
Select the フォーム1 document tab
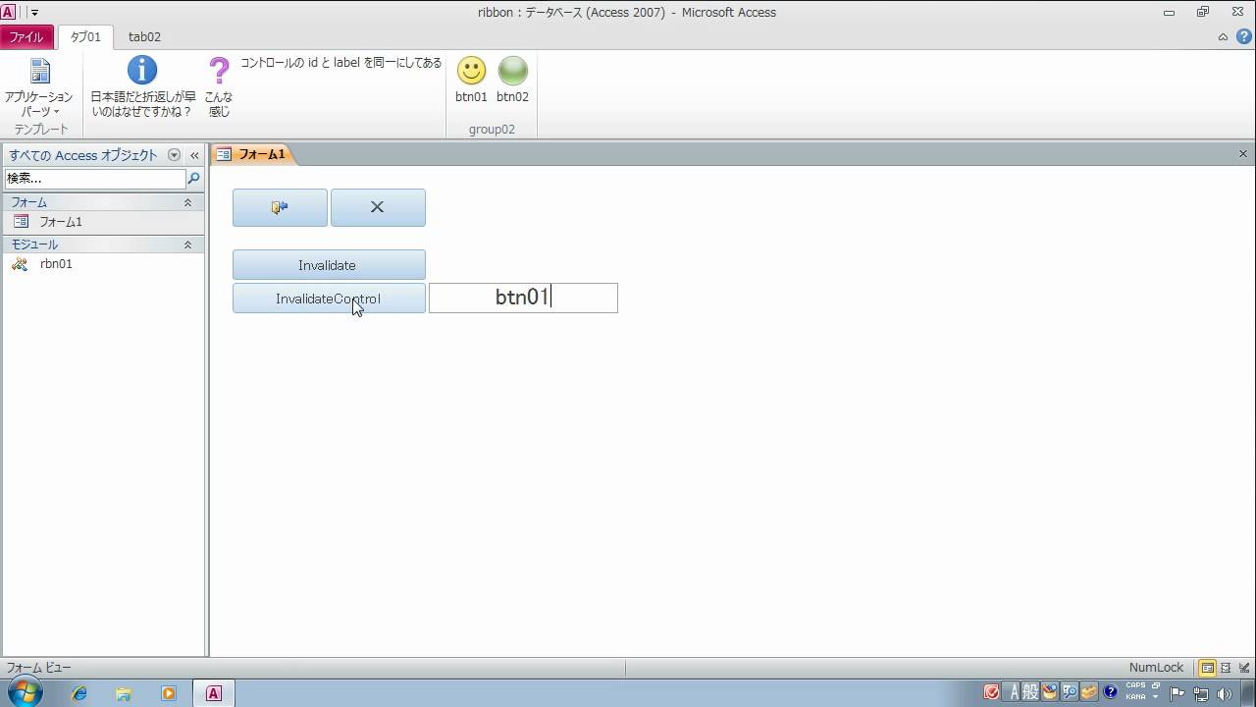pyautogui.click(x=251, y=154)
